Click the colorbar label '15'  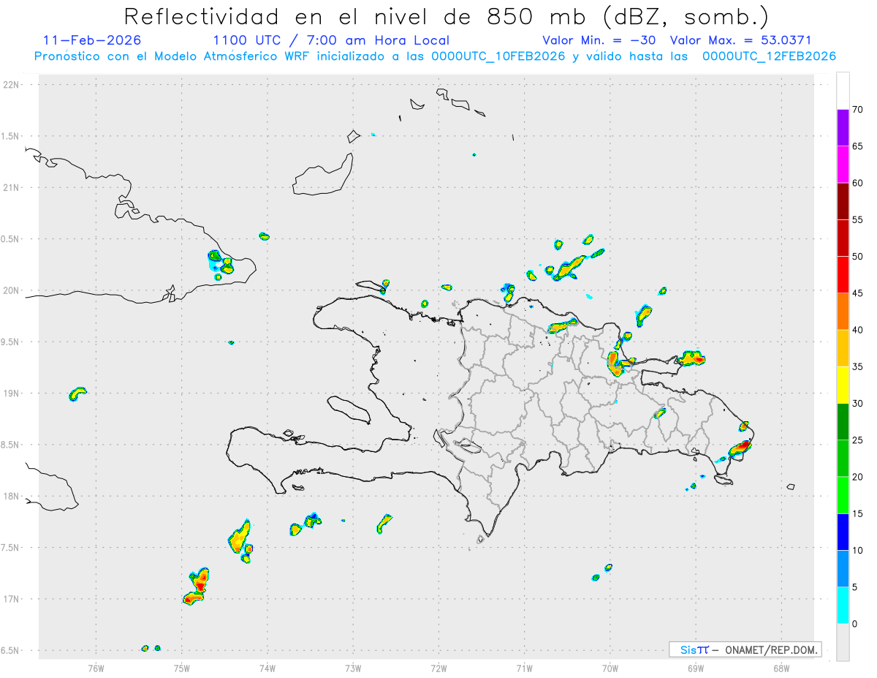858,513
